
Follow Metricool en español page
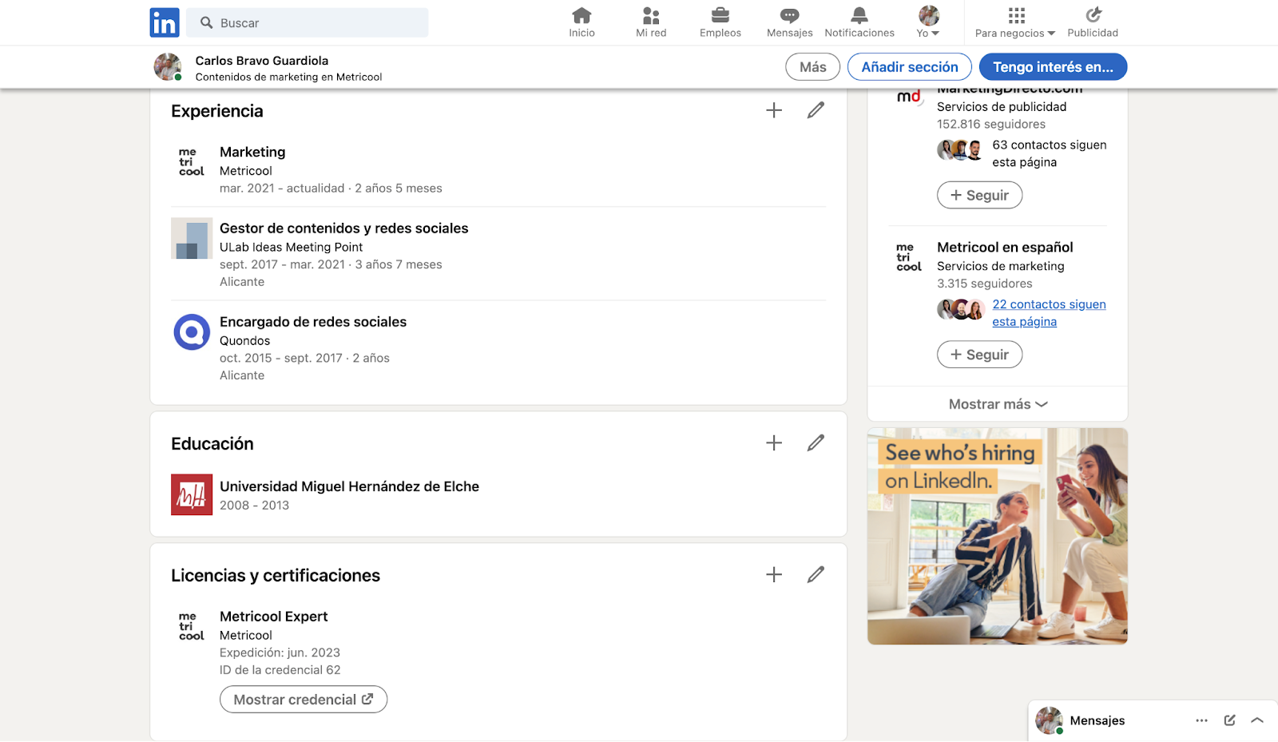click(979, 354)
